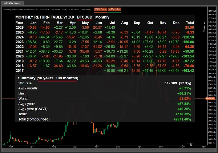The width and height of the screenshot is (218, 153).
Task: Click the Monthly timeframe label in table header
Action: 102,17
